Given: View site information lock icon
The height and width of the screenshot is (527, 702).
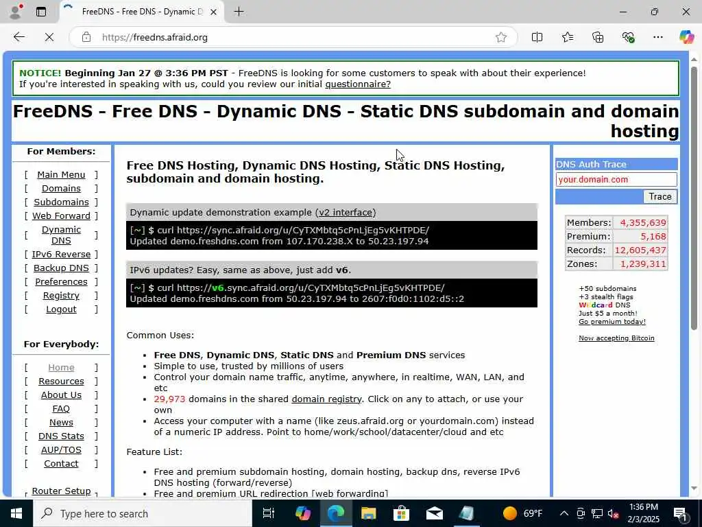Looking at the screenshot, I should point(86,37).
